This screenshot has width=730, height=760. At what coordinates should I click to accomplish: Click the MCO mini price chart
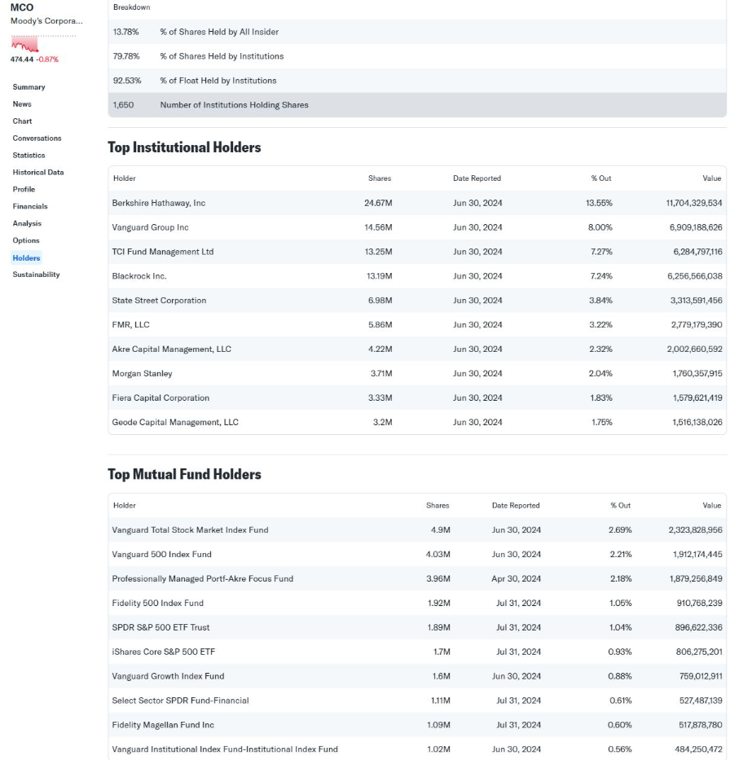point(24,44)
